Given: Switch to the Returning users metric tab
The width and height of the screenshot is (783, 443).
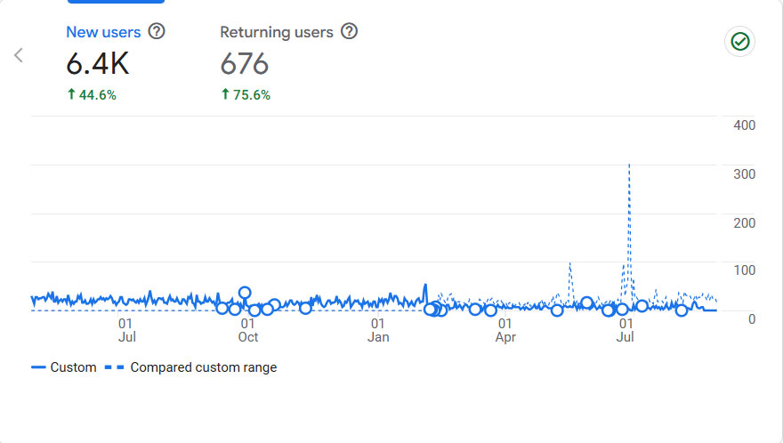Looking at the screenshot, I should pos(277,32).
